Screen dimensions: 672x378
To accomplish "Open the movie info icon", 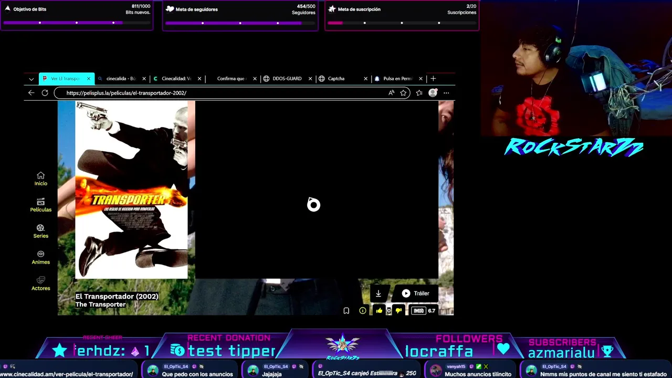I will pos(362,311).
